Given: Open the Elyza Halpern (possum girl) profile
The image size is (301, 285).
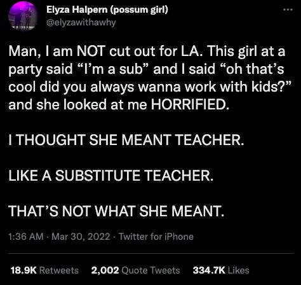Looking at the screenshot, I should (107, 10).
